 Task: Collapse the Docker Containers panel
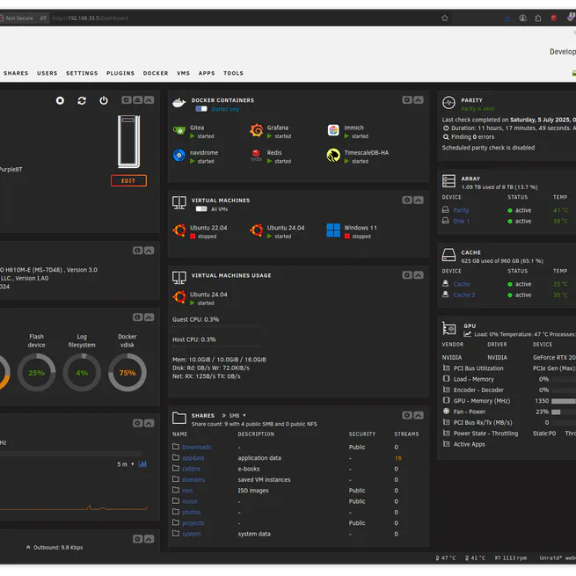point(419,100)
